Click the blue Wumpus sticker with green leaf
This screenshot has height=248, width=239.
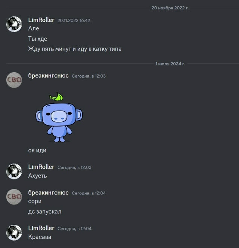(59, 117)
